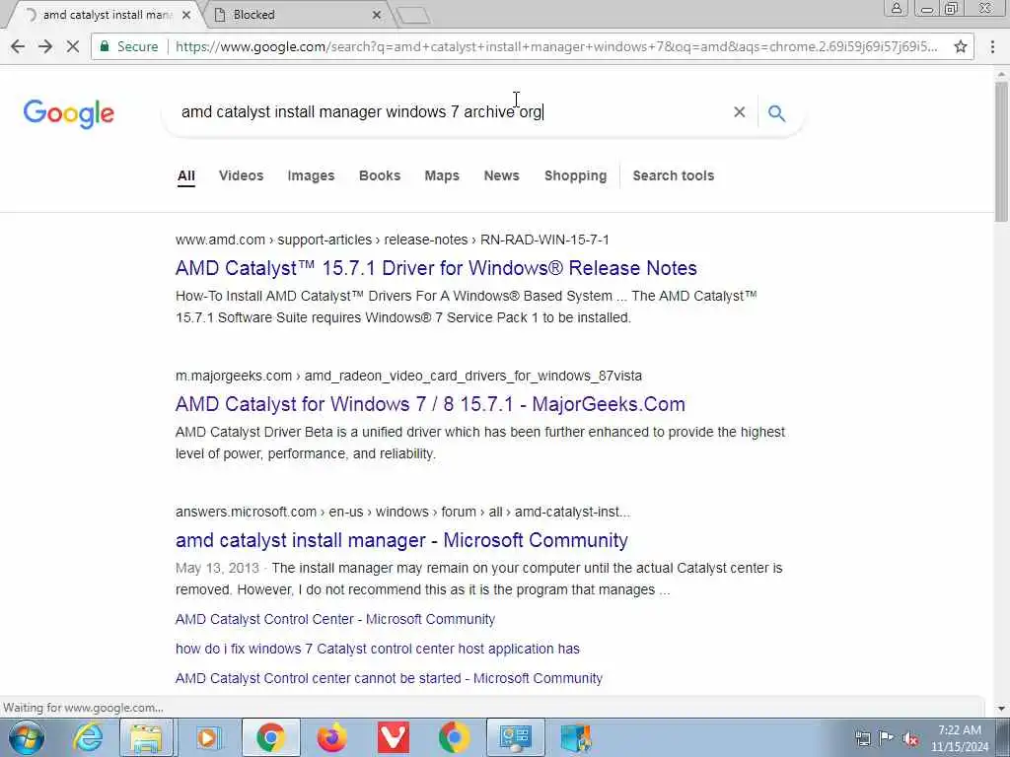Bookmark this page with the star icon

click(961, 46)
